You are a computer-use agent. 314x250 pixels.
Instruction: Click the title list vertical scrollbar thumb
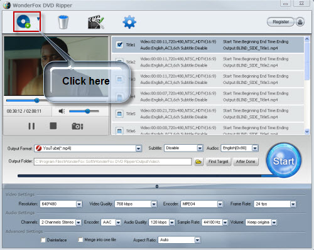coord(307,61)
